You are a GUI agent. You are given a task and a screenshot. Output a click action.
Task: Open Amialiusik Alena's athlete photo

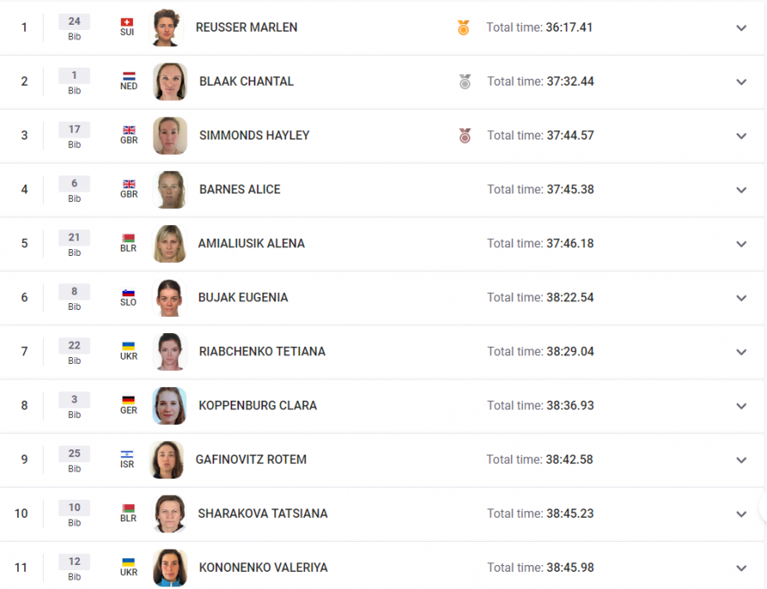(169, 243)
